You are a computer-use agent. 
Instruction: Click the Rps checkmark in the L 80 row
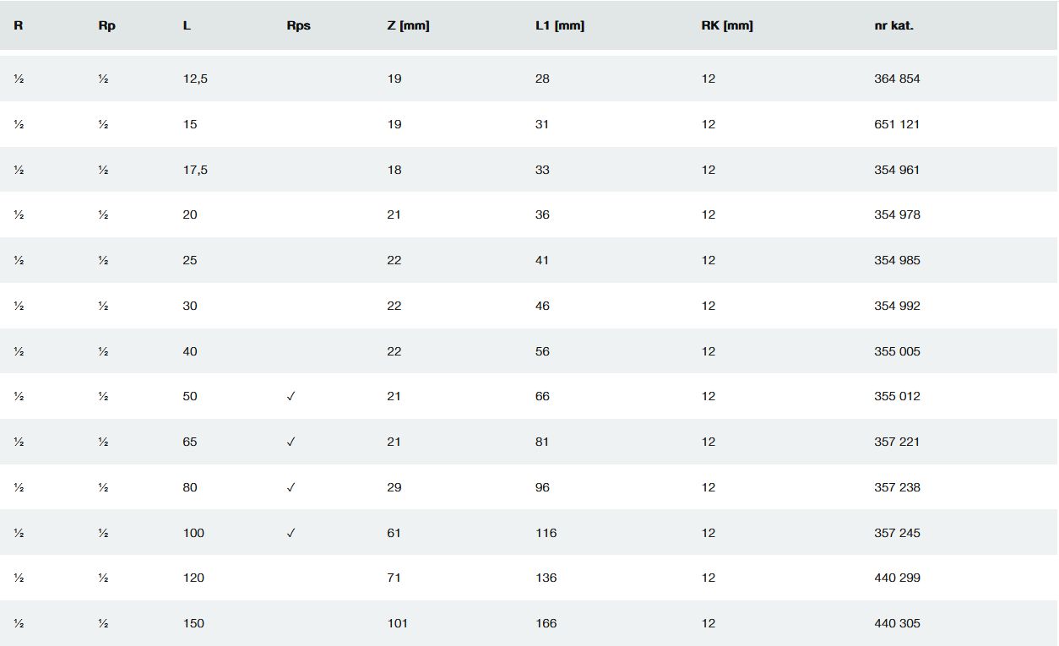291,487
